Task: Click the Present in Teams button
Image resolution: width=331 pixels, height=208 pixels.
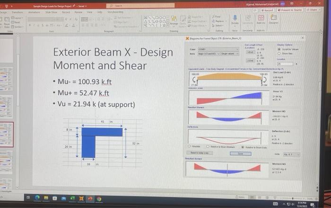Action: pos(290,10)
